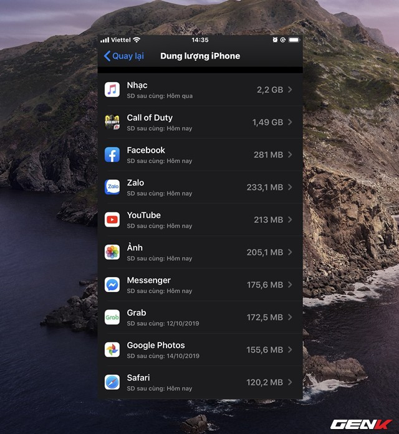Tap the Google Photos app icon
The width and height of the screenshot is (399, 434).
click(112, 350)
